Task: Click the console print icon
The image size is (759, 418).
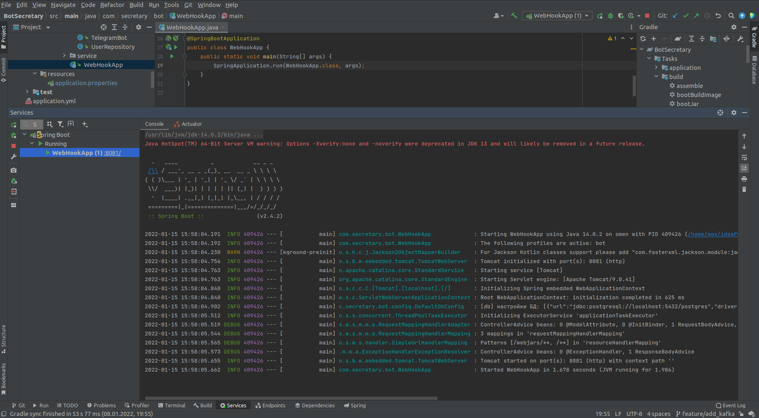Action: coord(744,179)
